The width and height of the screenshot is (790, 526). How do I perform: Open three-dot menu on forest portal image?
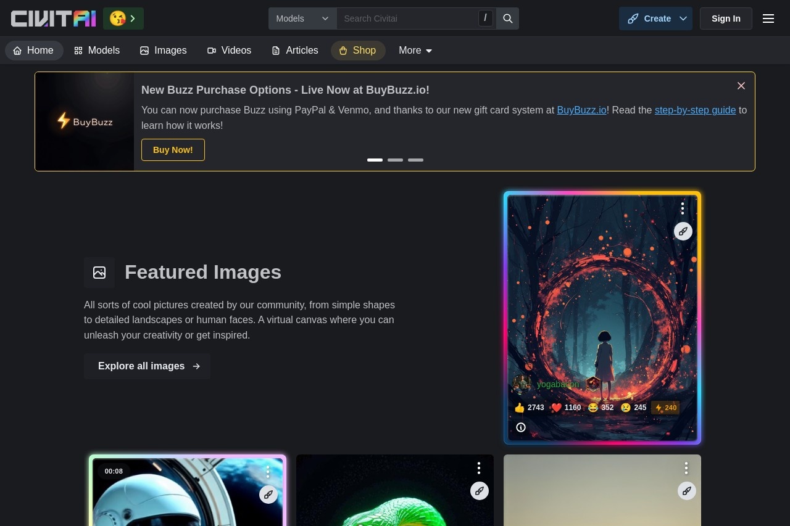pos(683,208)
